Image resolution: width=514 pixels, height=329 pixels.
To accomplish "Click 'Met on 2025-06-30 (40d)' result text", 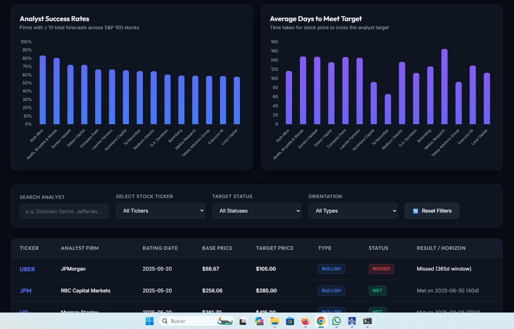I will [448, 290].
